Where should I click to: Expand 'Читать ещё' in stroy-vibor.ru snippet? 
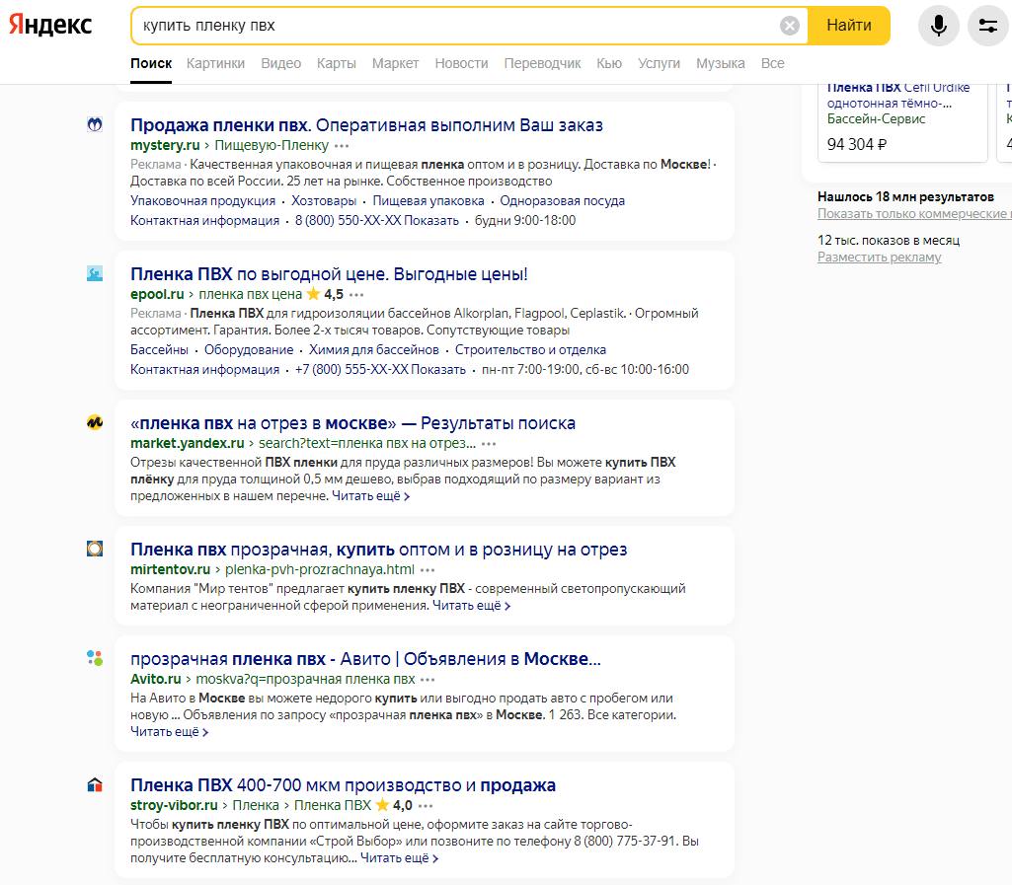pos(399,858)
